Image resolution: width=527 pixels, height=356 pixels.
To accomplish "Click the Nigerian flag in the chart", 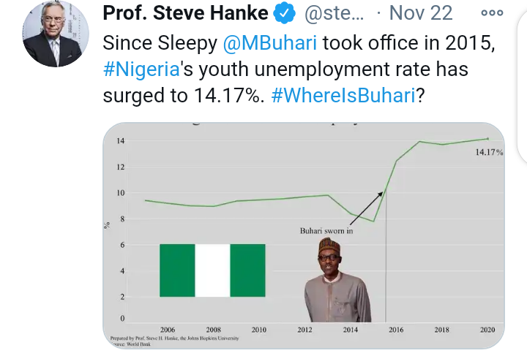I will pyautogui.click(x=212, y=270).
